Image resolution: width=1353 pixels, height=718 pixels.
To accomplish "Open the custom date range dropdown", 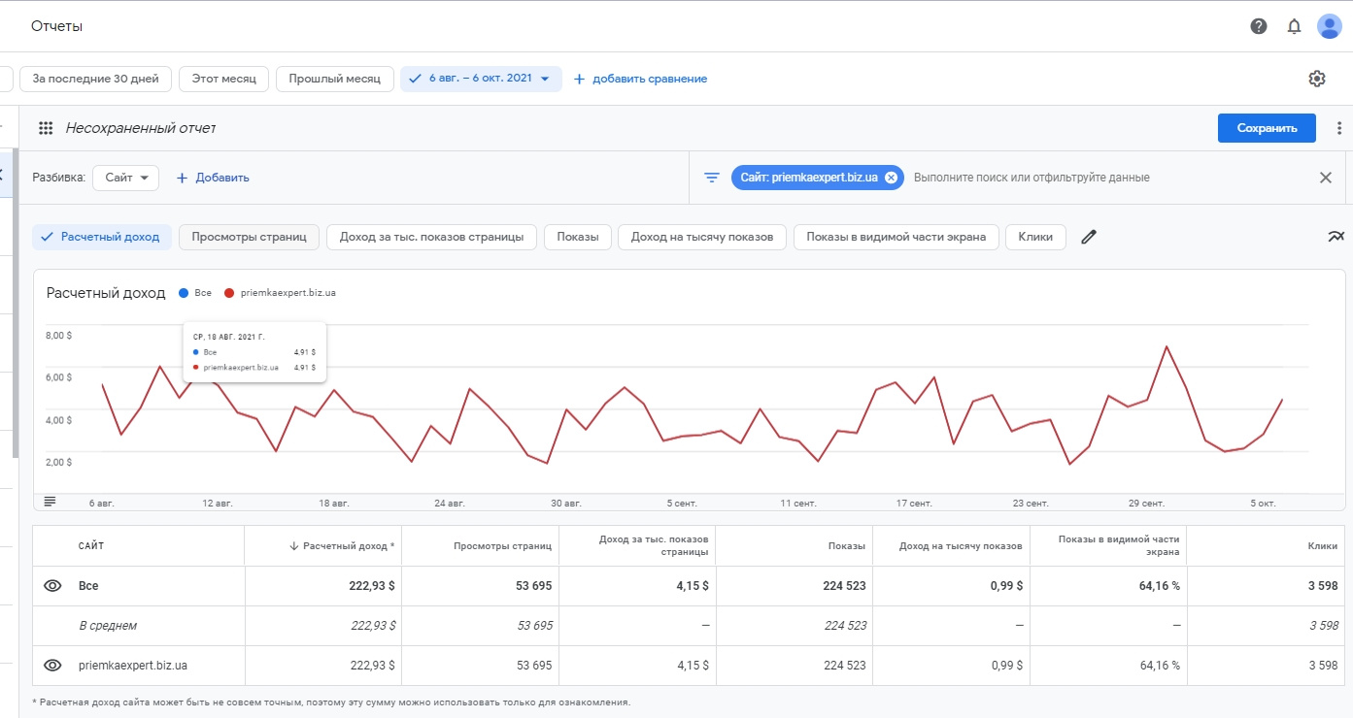I will coord(481,79).
